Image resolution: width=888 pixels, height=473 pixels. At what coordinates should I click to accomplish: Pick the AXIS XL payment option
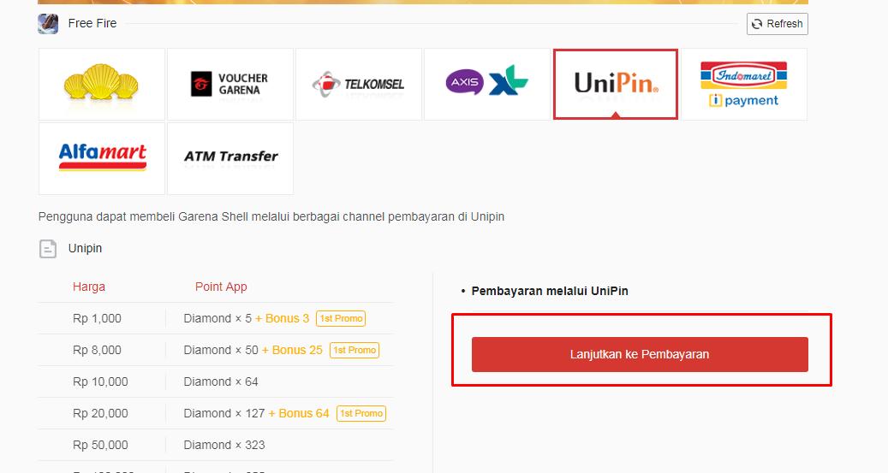(x=487, y=85)
